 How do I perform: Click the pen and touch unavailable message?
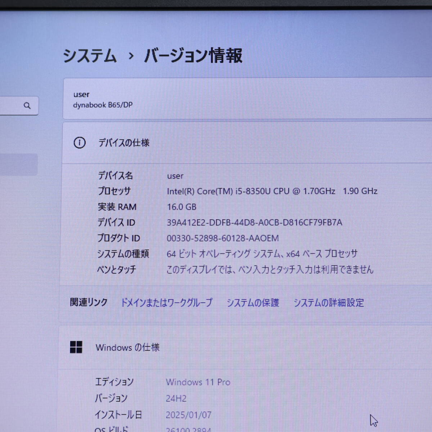[270, 270]
